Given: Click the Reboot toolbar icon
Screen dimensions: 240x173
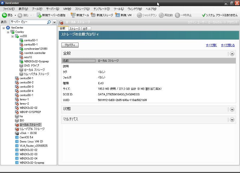Looking at the screenshot, I should pyautogui.click(x=161, y=15).
